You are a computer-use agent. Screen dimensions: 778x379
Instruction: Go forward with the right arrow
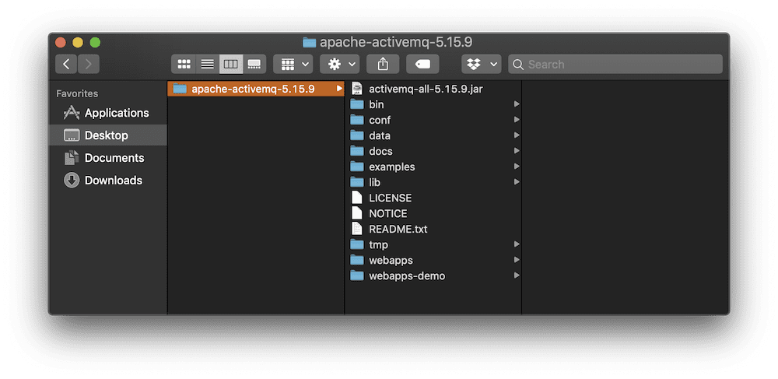click(89, 64)
